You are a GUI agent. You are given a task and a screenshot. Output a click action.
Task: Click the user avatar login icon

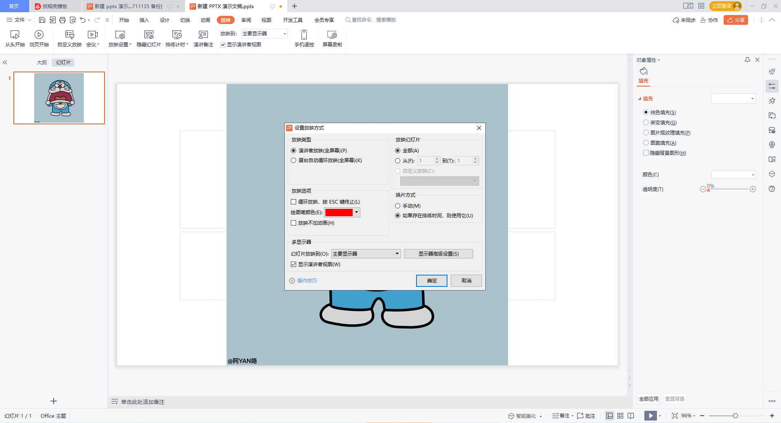[737, 6]
